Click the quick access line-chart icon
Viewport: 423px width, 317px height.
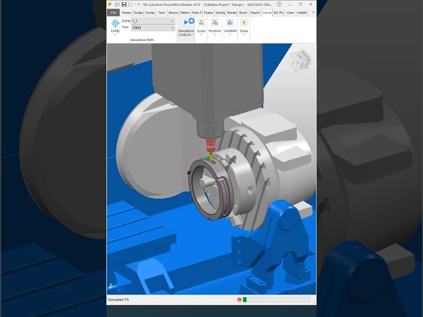point(131,5)
